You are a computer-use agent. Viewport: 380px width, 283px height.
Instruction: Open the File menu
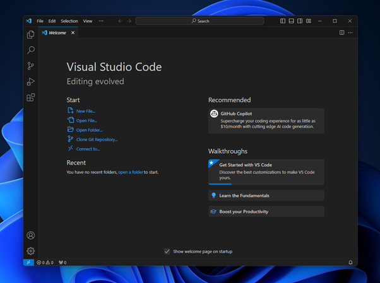(40, 21)
